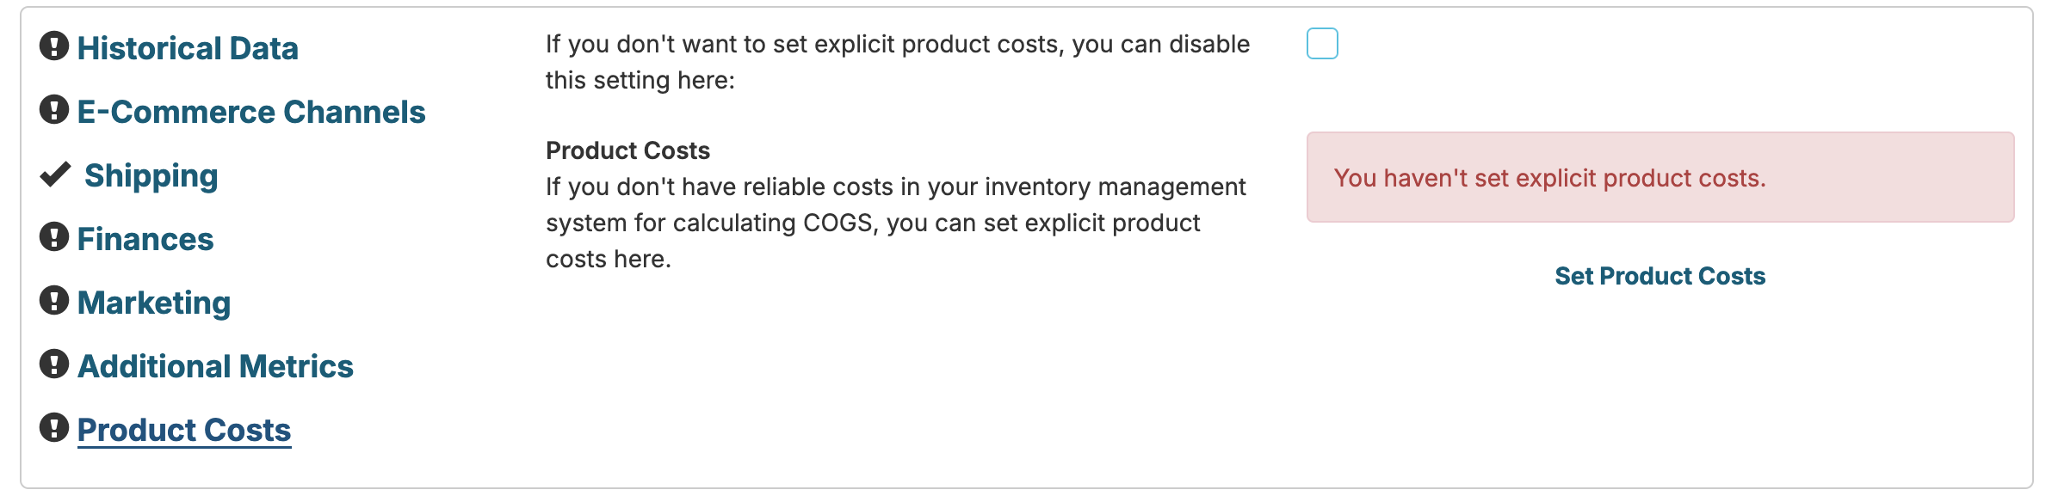
Task: Click the Set Product Costs link
Action: 1660,276
